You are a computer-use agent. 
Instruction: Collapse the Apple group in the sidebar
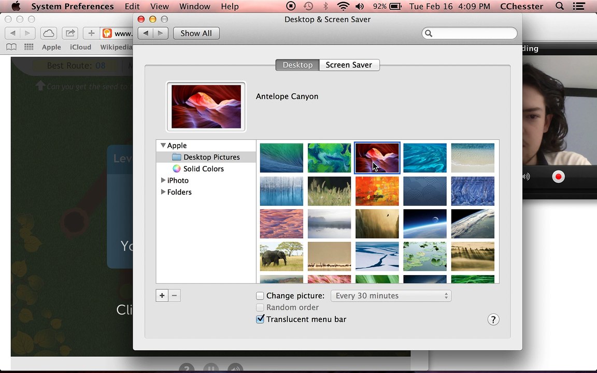163,145
